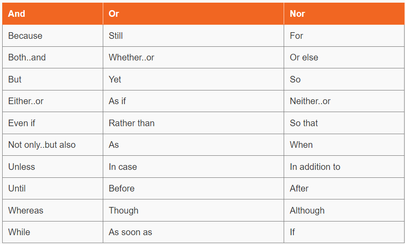Select the 'Because' table cell
This screenshot has width=405, height=244.
(x=52, y=36)
